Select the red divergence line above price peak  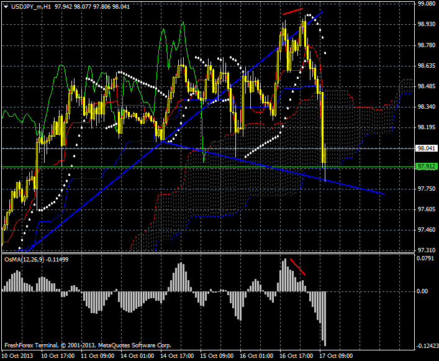(292, 11)
